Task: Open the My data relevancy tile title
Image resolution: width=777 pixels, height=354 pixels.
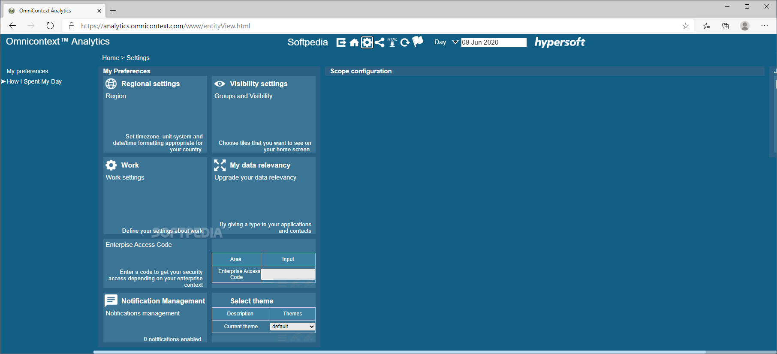Action: 260,165
